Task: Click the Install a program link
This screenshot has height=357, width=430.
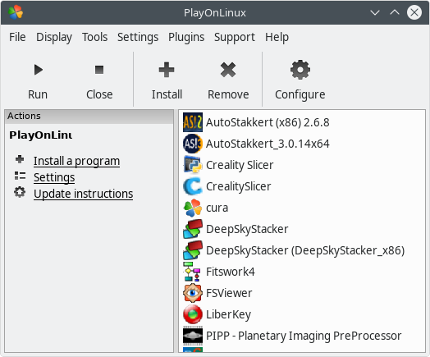Action: point(76,161)
